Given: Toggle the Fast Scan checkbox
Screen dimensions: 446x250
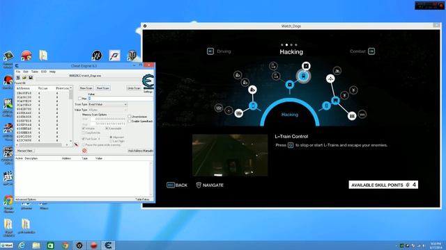Looking at the screenshot, I should click(84, 139).
